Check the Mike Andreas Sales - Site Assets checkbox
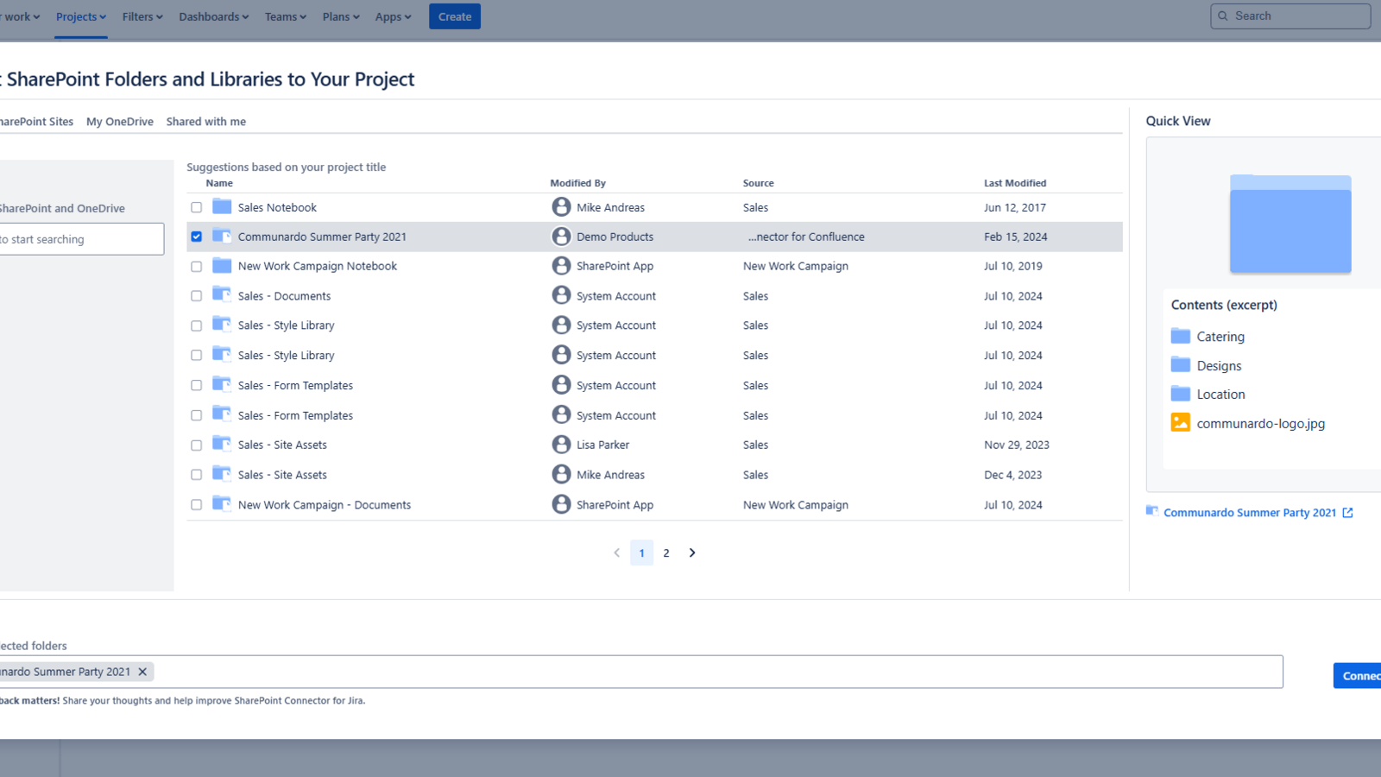Image resolution: width=1381 pixels, height=777 pixels. [196, 475]
